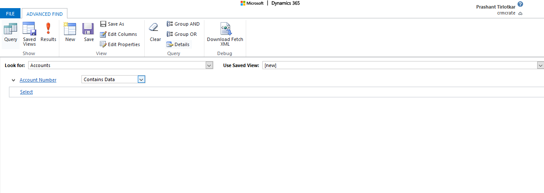Image resolution: width=544 pixels, height=193 pixels.
Task: Expand the row options chevron beside Account Number
Action: coord(14,80)
